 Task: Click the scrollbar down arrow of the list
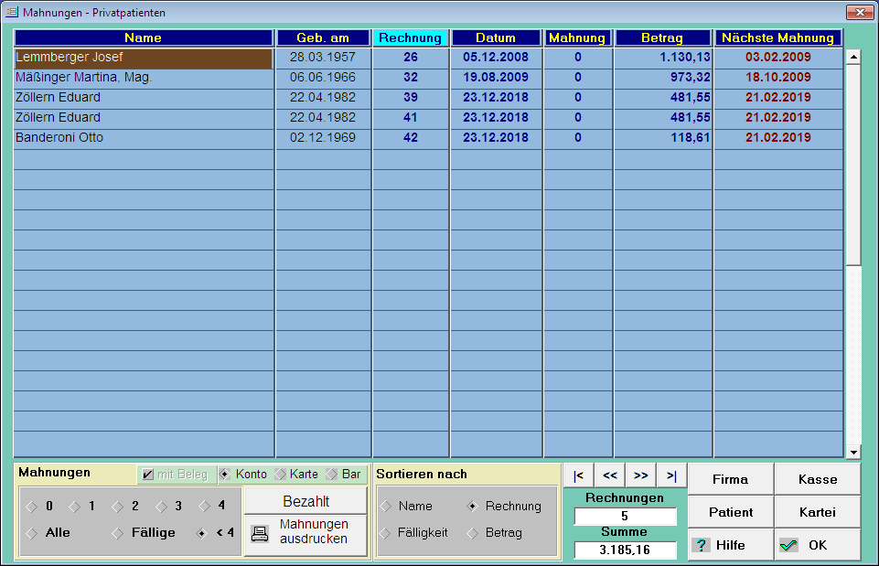click(x=853, y=452)
